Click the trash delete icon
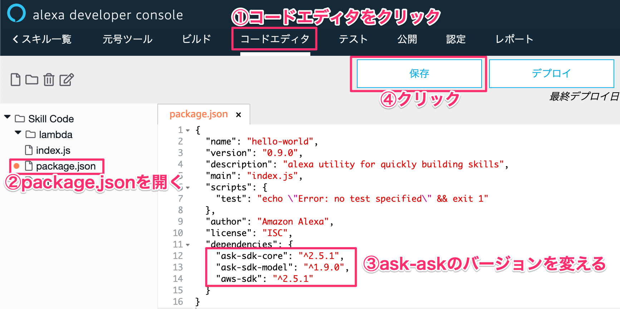 coord(49,79)
